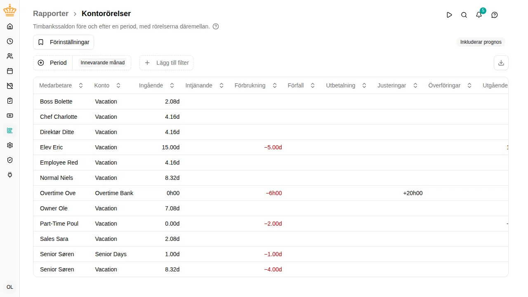Screen dimensions: 528x297
Task: Sort by Utbetalning column
Action: point(346,85)
